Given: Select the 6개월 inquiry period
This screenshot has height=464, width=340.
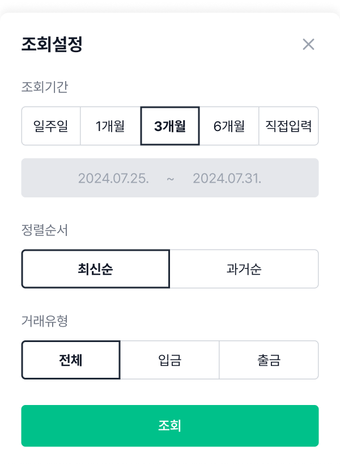Looking at the screenshot, I should click(229, 126).
